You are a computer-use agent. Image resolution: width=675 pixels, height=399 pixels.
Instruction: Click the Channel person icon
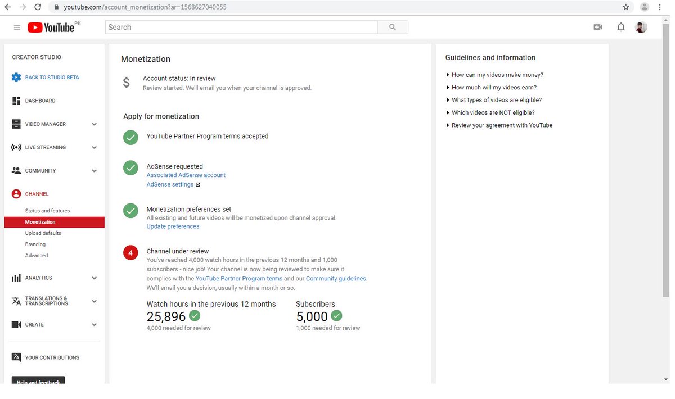[16, 194]
